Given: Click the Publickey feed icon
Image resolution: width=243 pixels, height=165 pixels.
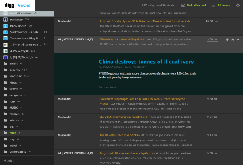Looking at the screenshot, I should pyautogui.click(x=6, y=20).
